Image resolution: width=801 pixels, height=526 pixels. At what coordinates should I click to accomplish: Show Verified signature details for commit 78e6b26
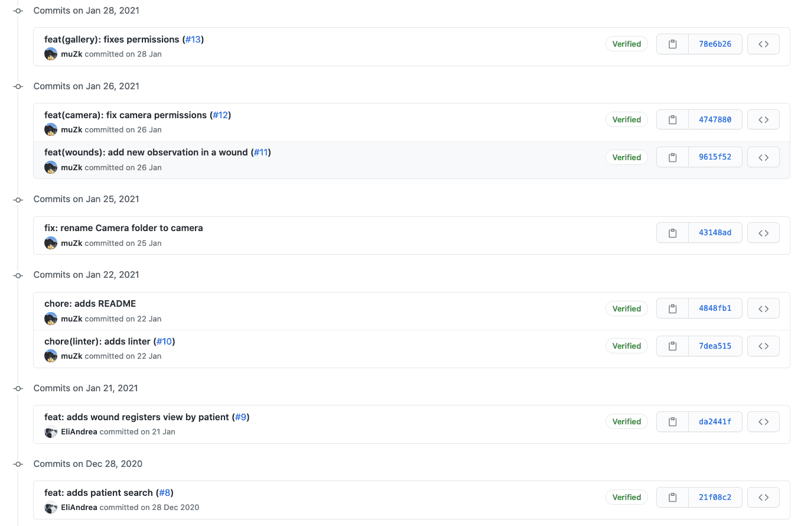click(626, 44)
